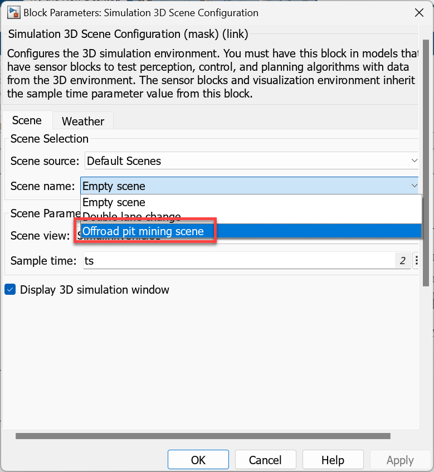434x472 pixels.
Task: Open Help for the Scene Configuration block
Action: tap(333, 460)
